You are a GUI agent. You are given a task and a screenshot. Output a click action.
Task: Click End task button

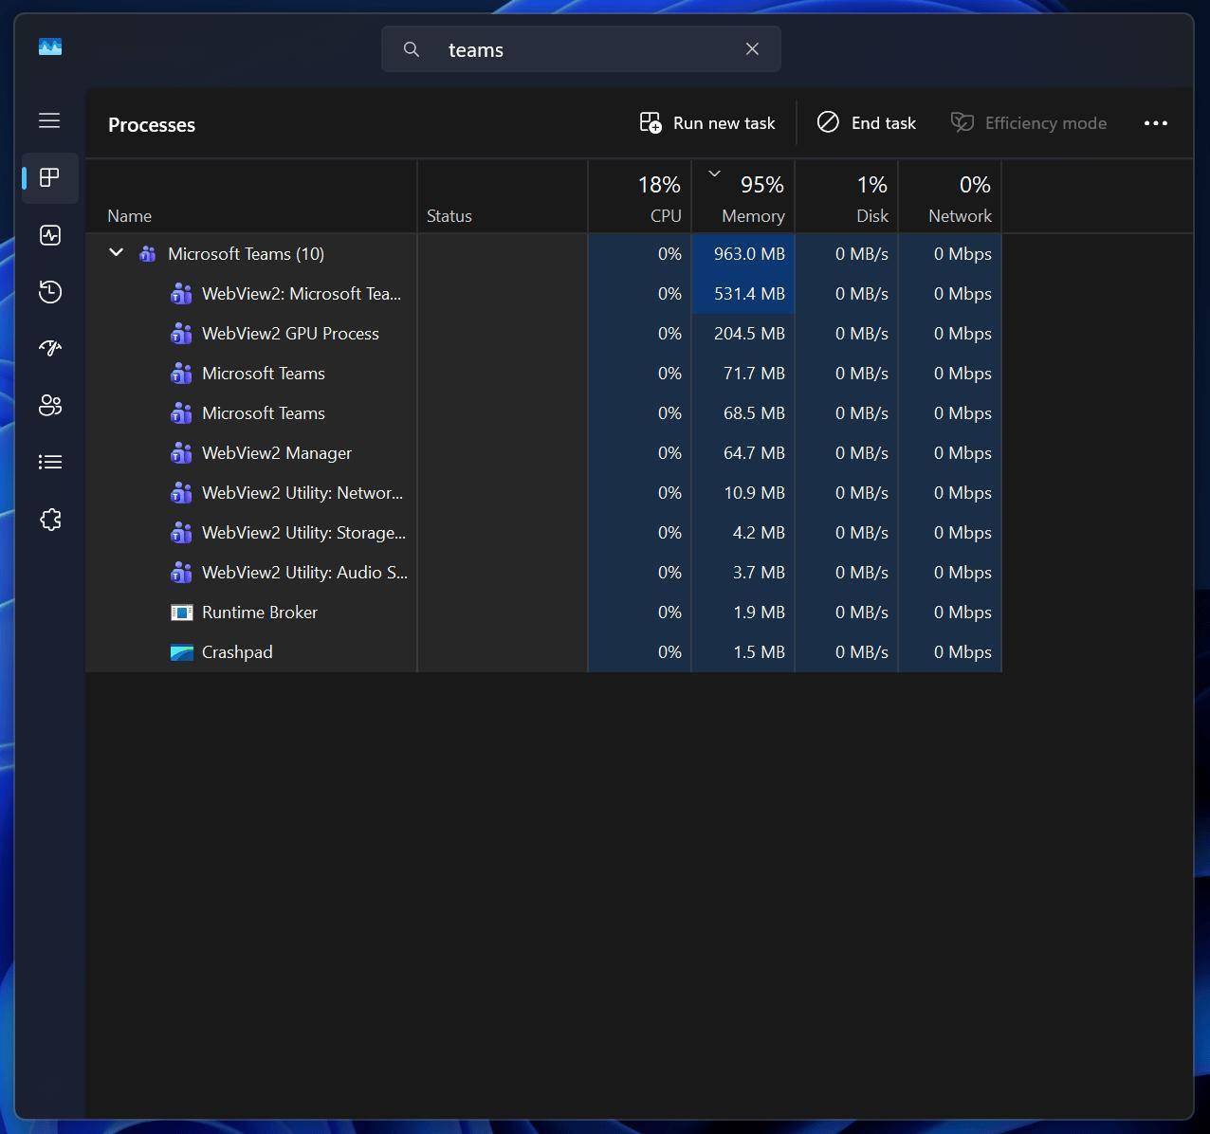tap(867, 123)
